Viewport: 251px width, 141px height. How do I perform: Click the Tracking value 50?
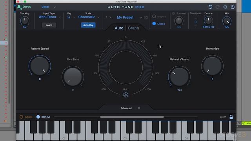click(x=25, y=27)
